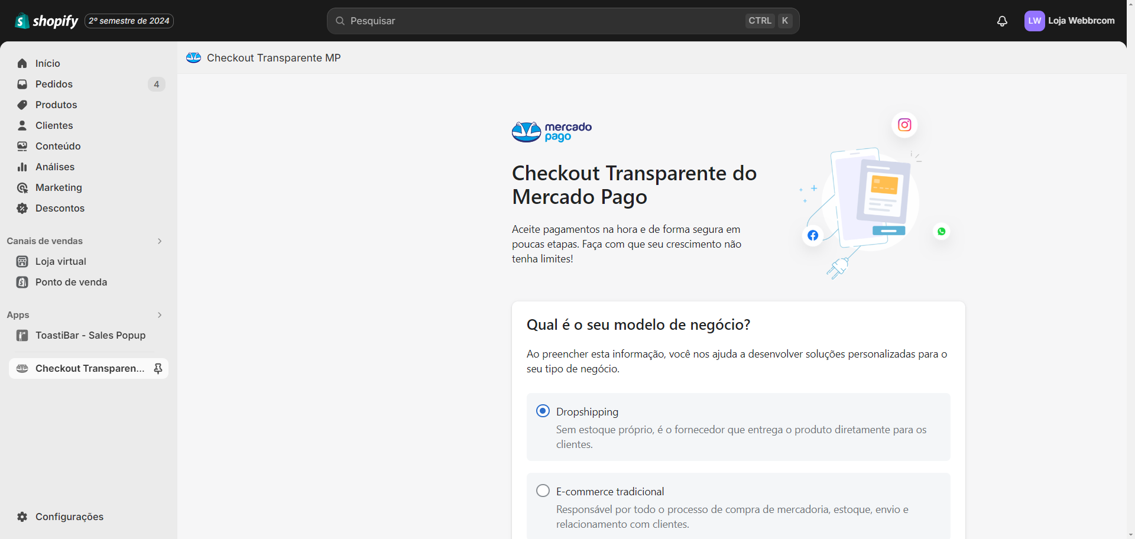Click the Loja Webbrcom store name

[x=1081, y=21]
